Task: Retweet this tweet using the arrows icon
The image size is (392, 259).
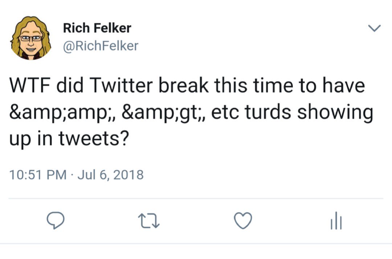Action: click(149, 221)
